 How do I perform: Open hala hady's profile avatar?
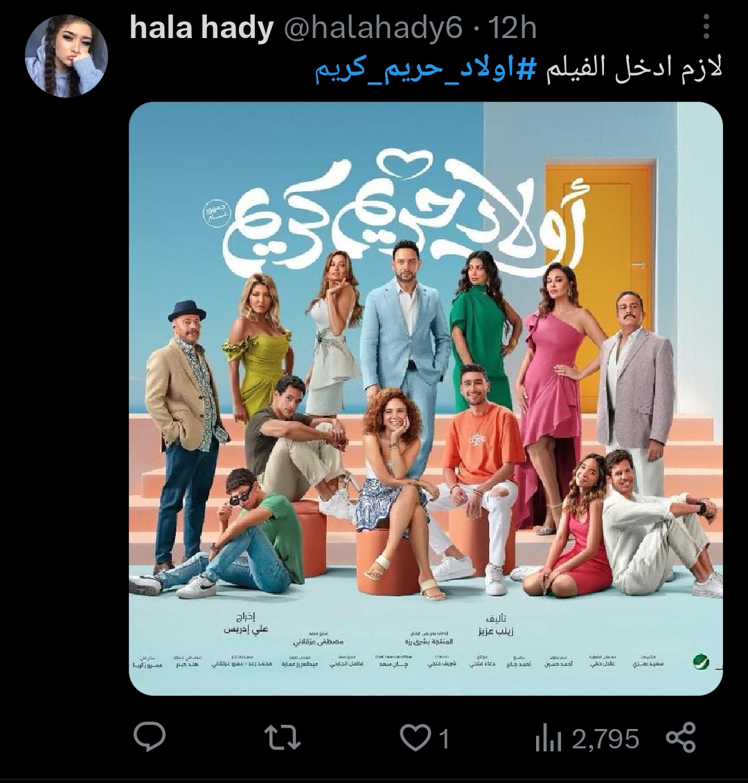pyautogui.click(x=66, y=55)
